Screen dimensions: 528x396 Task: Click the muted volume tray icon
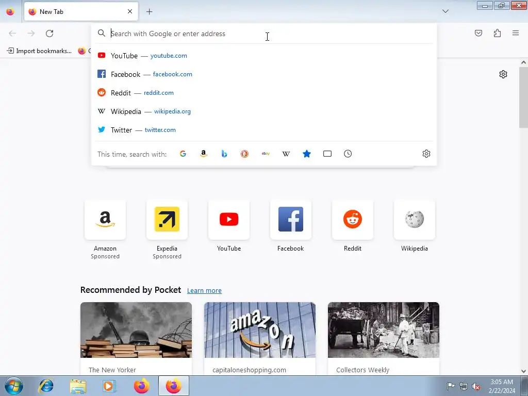coord(476,386)
